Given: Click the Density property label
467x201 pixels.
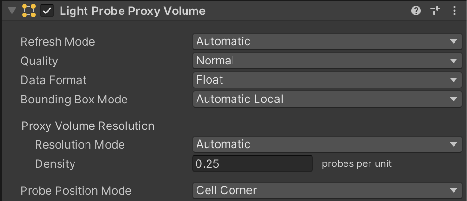Looking at the screenshot, I should point(55,164).
